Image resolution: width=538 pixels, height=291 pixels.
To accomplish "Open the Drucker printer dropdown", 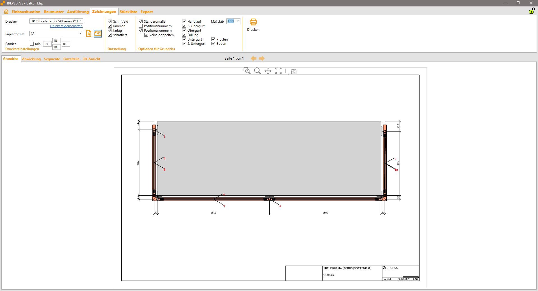I will tap(80, 21).
